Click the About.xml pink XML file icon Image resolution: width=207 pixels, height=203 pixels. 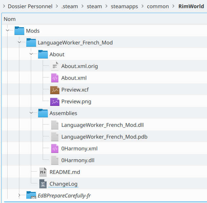pos(55,78)
